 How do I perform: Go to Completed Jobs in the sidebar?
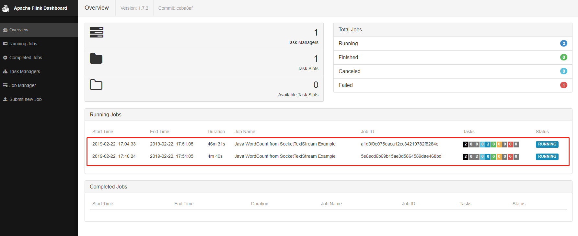pos(39,58)
